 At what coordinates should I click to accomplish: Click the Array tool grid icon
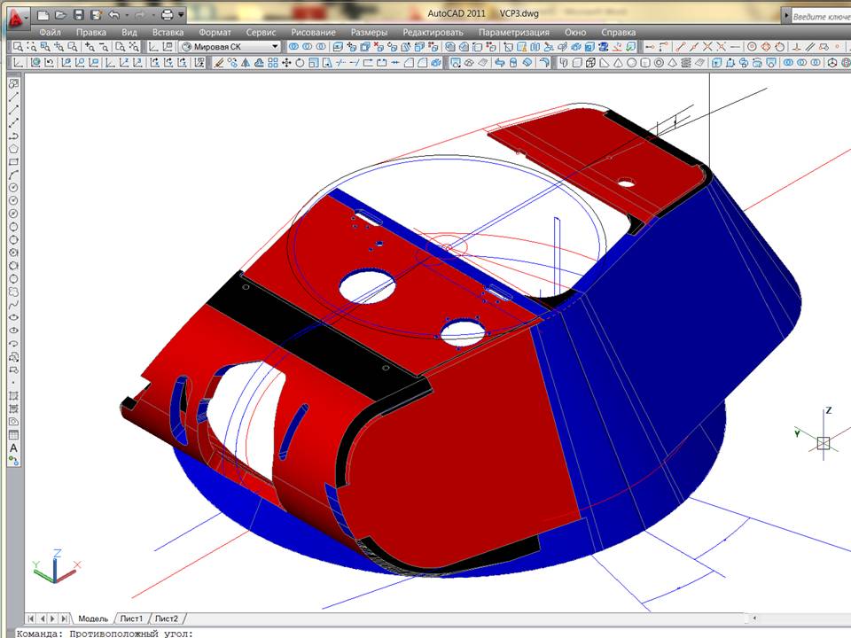point(272,63)
